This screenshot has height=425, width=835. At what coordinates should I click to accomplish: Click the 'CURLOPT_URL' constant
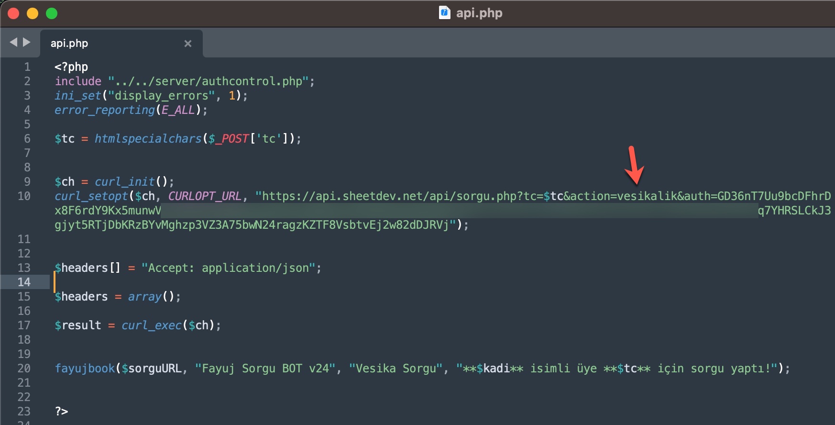(x=205, y=196)
